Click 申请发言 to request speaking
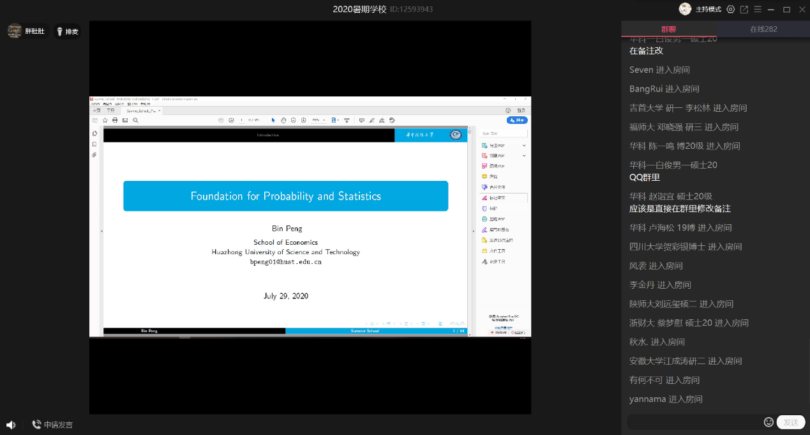The image size is (810, 435). tap(52, 425)
